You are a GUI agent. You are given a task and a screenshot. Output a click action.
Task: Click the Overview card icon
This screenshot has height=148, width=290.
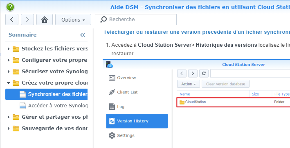click(112, 78)
